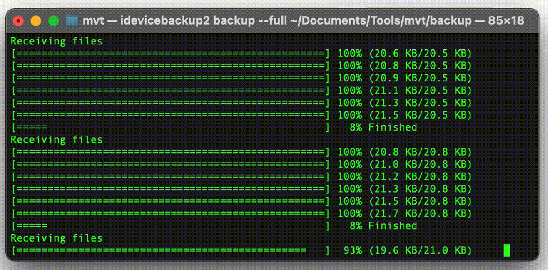The height and width of the screenshot is (270, 548).
Task: Click the '(20.8 KB/20.8 KB)' size text
Action: (420, 152)
